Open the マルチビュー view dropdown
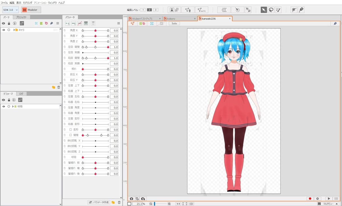This screenshot has width=342, height=206. point(328,204)
